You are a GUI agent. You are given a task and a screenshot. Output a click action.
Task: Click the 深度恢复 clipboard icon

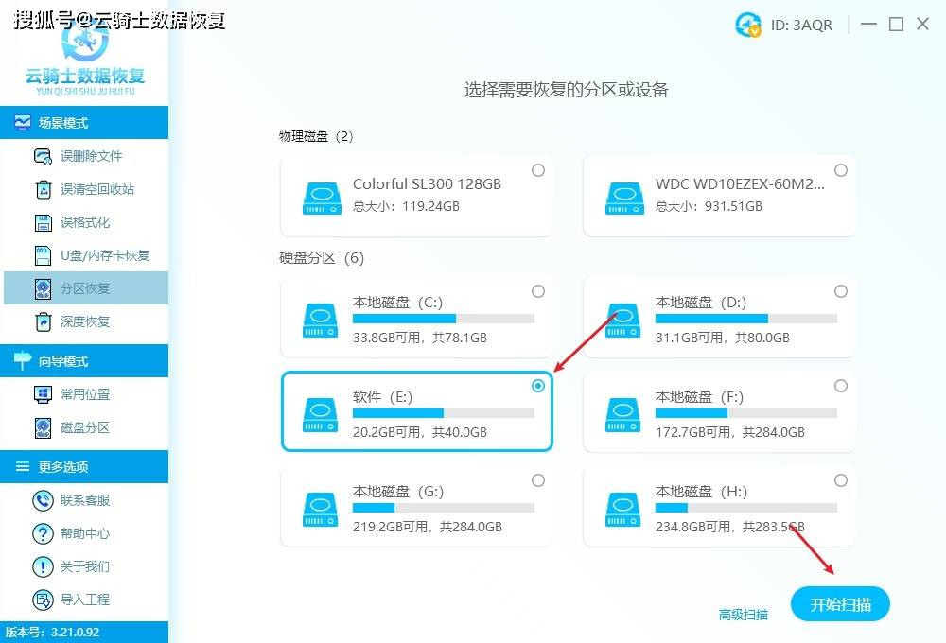(44, 321)
